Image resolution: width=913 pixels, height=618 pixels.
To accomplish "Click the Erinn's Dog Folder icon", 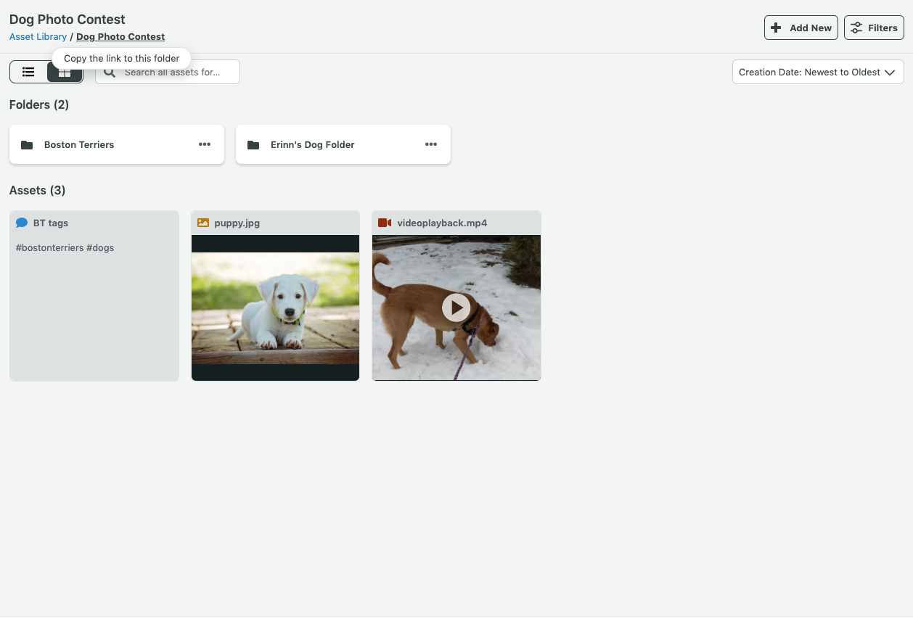I will (253, 144).
